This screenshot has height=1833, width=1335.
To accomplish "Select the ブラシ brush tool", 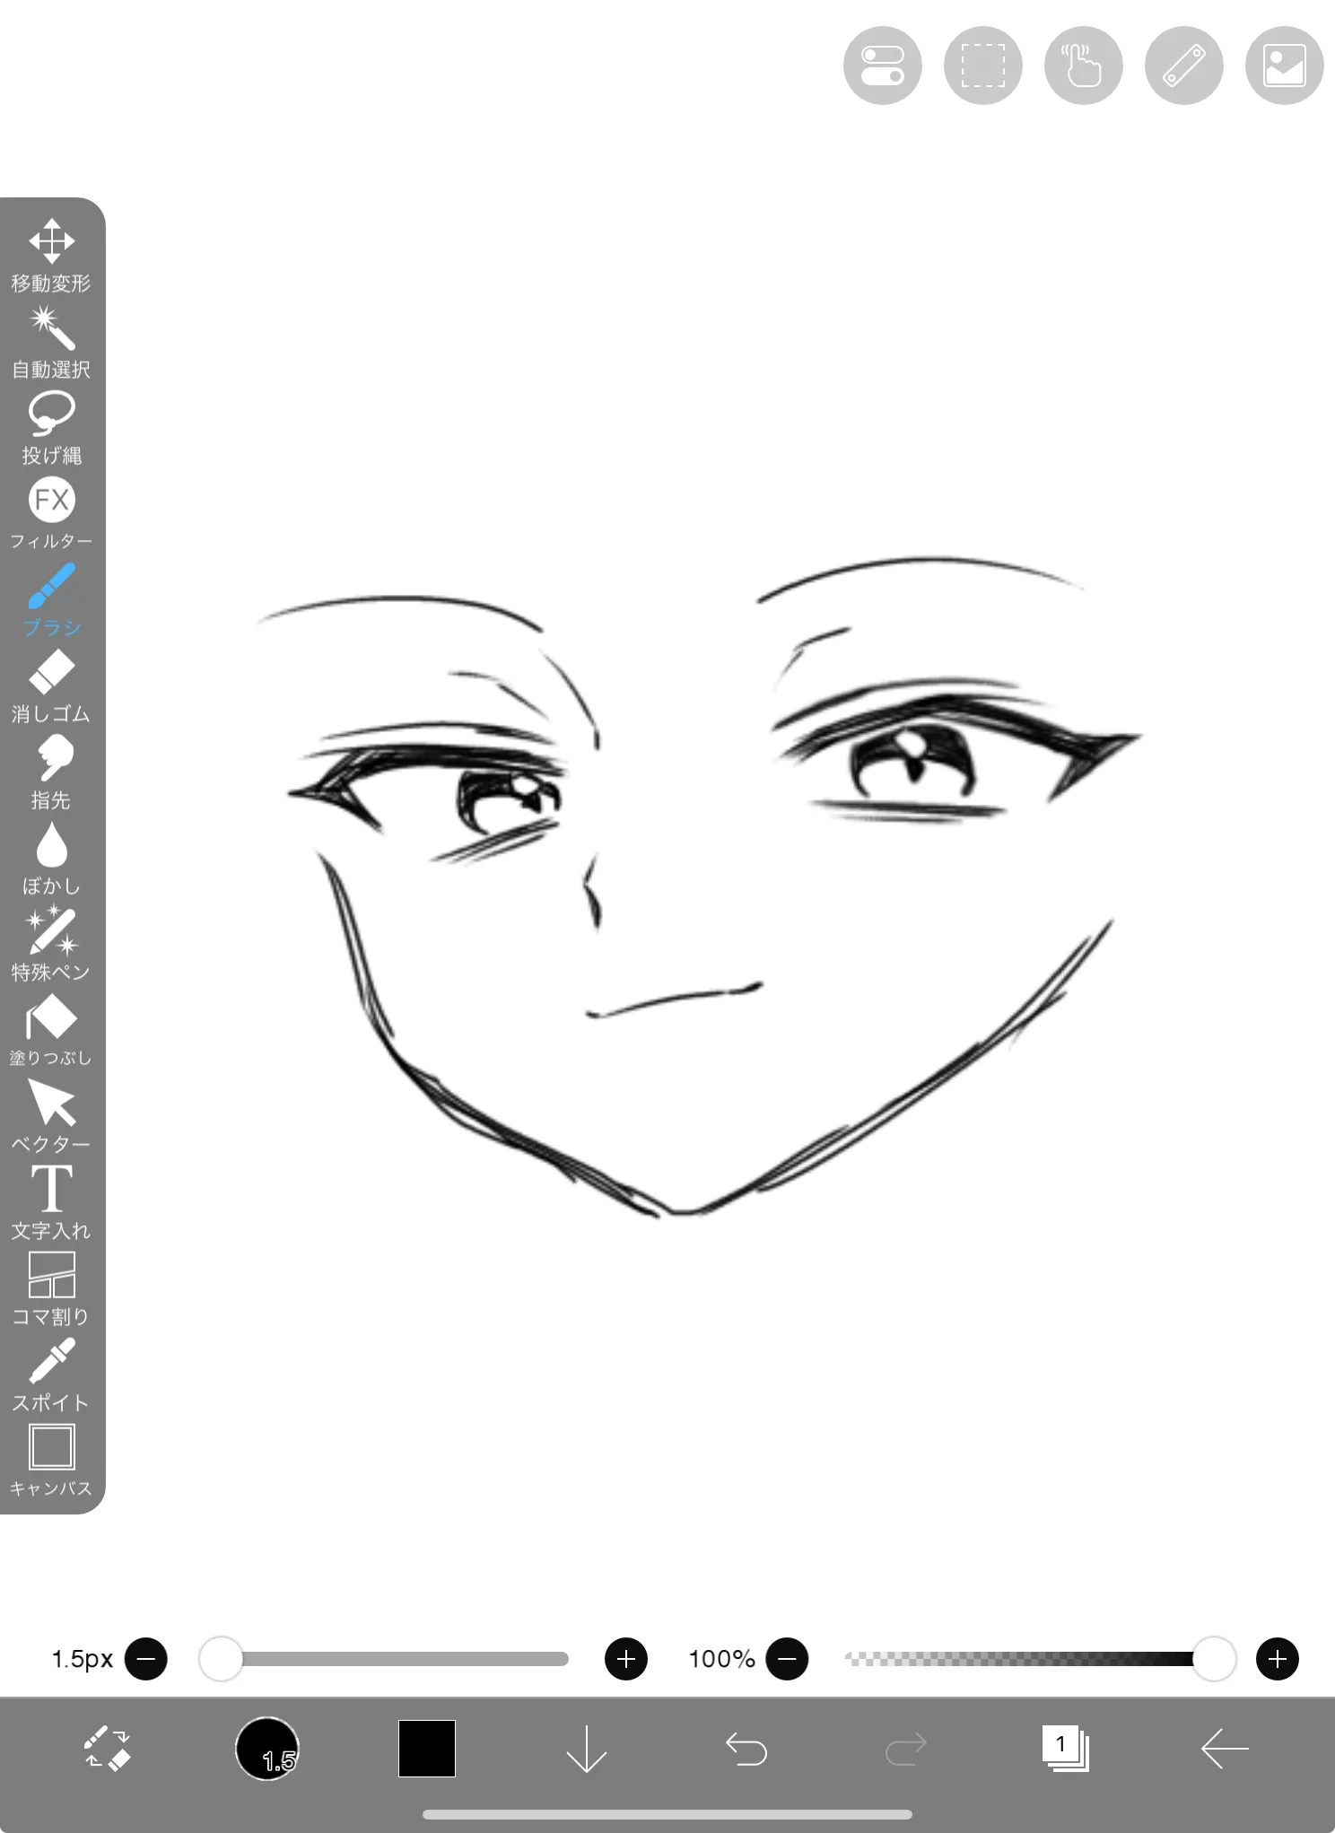I will [x=51, y=600].
